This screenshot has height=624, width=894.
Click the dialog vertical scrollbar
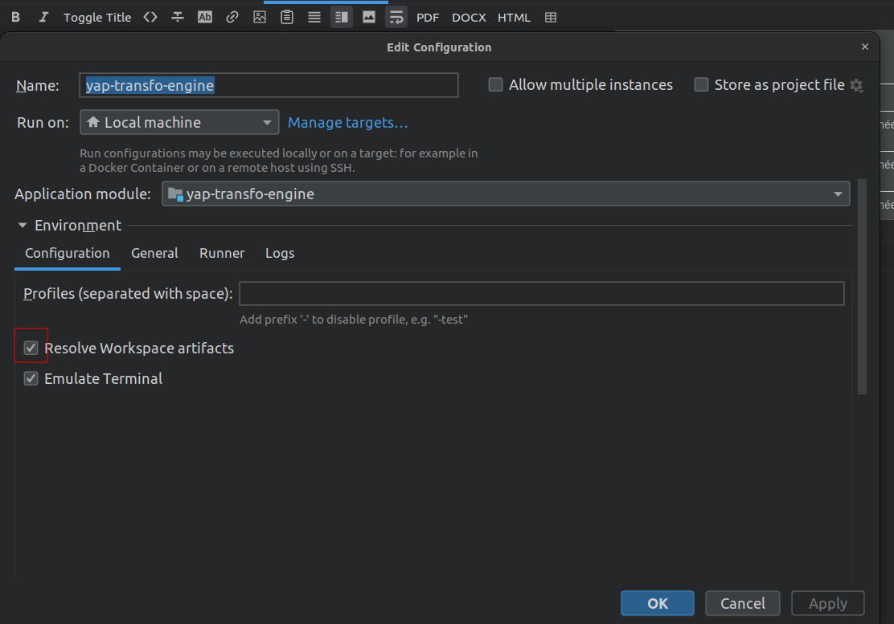pyautogui.click(x=862, y=287)
